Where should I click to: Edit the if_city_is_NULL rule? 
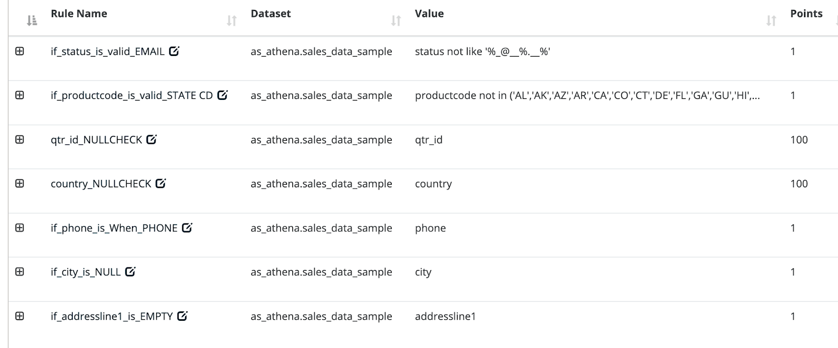coord(130,272)
